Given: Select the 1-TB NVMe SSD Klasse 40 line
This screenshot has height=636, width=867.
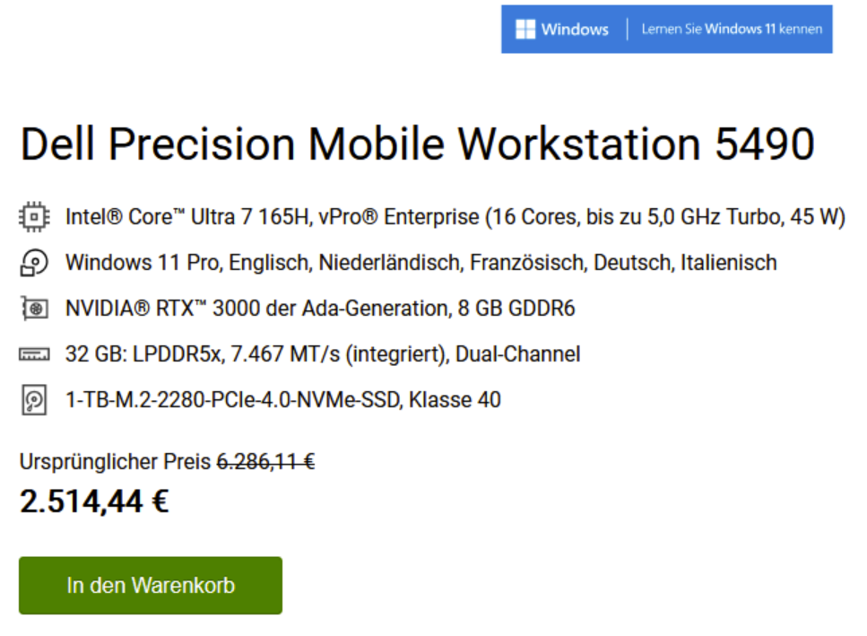Looking at the screenshot, I should [x=283, y=400].
